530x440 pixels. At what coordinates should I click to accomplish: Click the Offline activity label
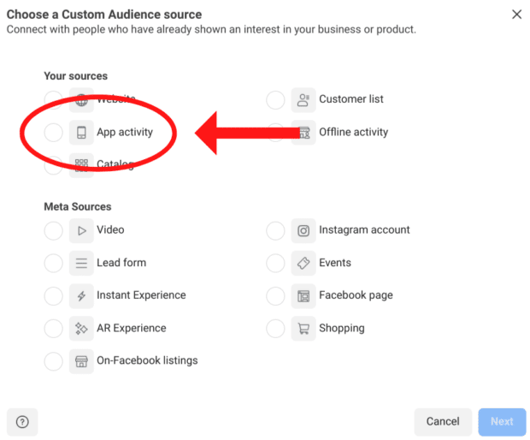tap(353, 133)
